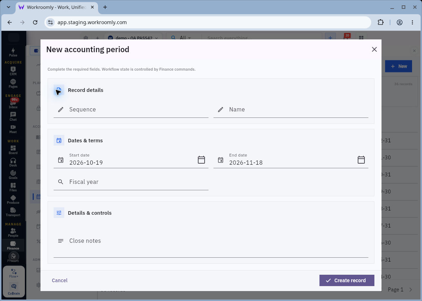Open the Start date calendar picker

point(201,160)
